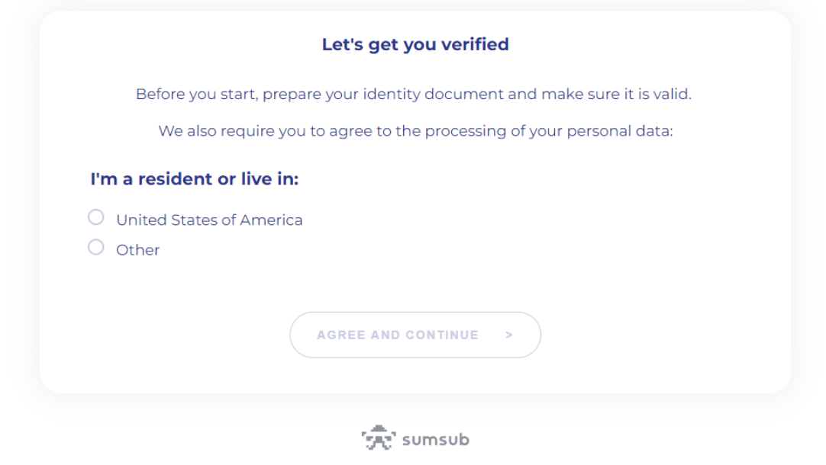This screenshot has height=465, width=826.
Task: Click the "Other" residency option label
Action: coord(137,250)
